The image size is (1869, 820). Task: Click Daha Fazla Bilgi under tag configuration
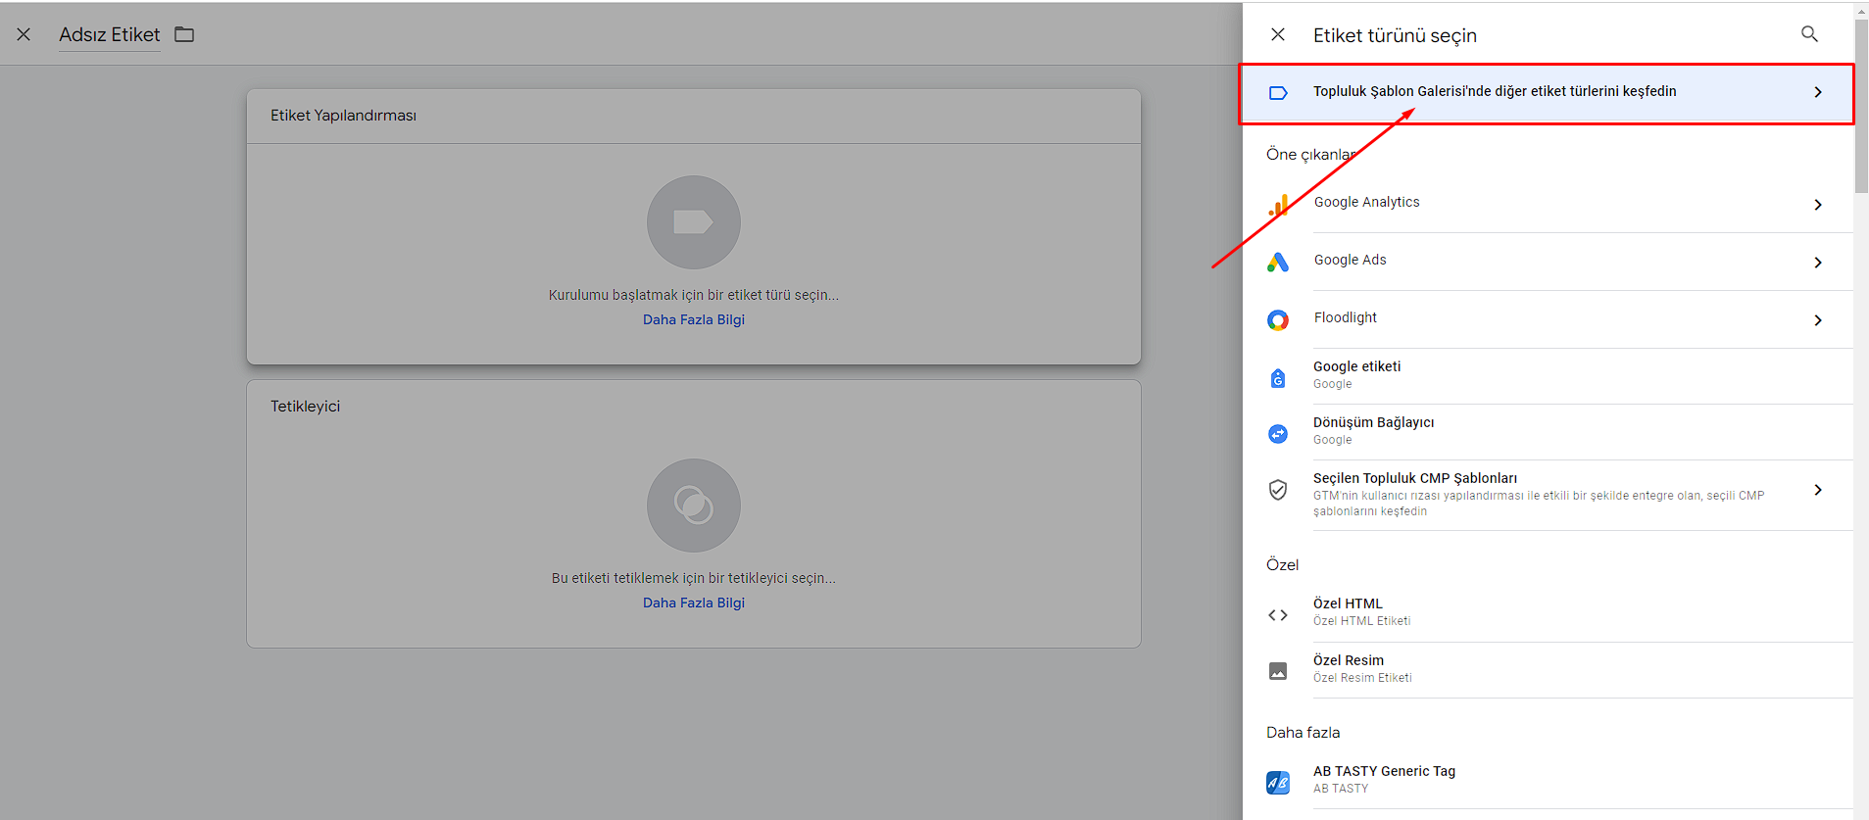[x=693, y=320]
